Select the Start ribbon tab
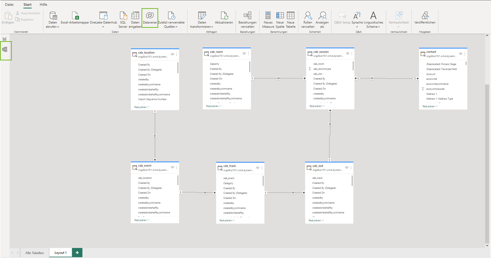The width and height of the screenshot is (491, 258). coord(27,4)
